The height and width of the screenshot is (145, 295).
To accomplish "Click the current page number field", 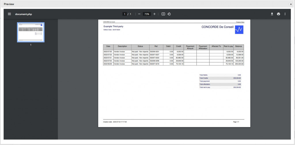I will point(124,14).
